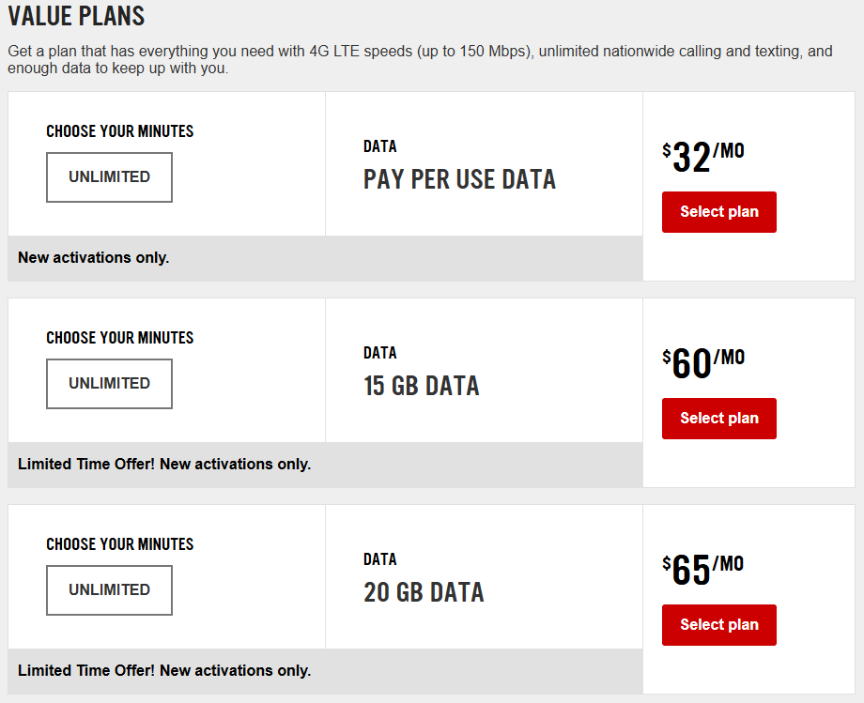
Task: Click the 'New activations only.' note on first plan
Action: pos(94,257)
